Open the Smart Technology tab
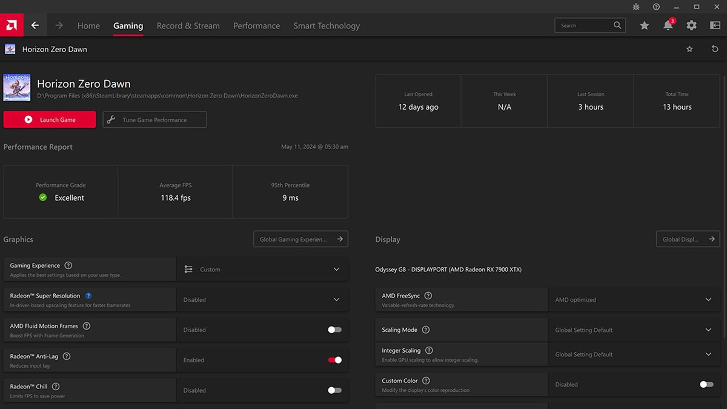The height and width of the screenshot is (409, 727). pyautogui.click(x=327, y=25)
